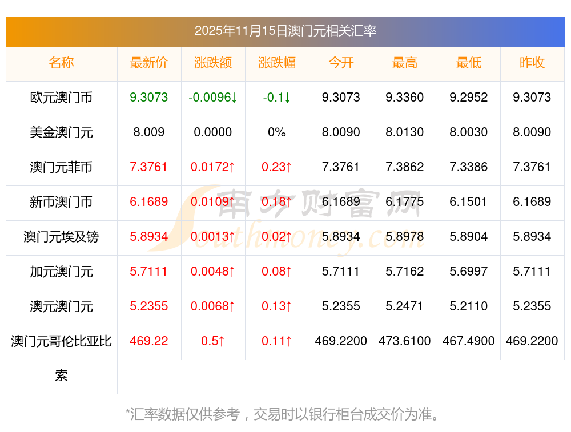571x432 pixels.
Task: Click the 最低 column header
Action: point(469,63)
